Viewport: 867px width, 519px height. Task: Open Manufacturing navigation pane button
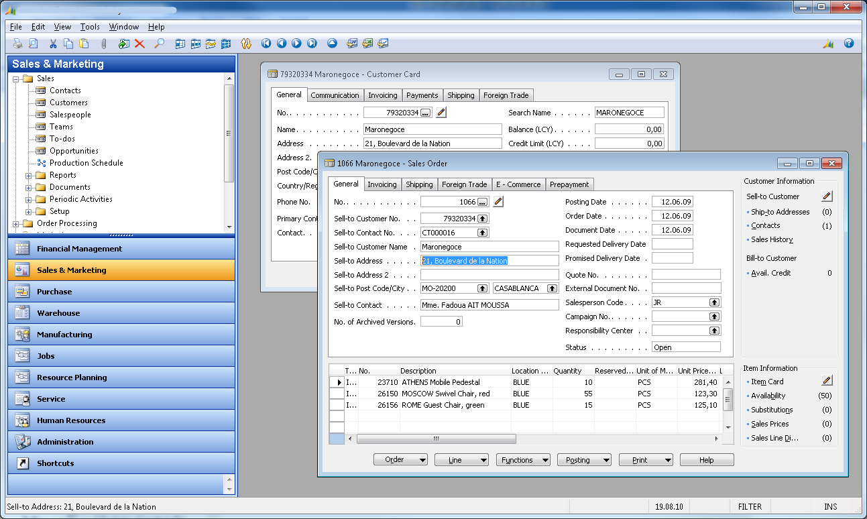[x=121, y=334]
